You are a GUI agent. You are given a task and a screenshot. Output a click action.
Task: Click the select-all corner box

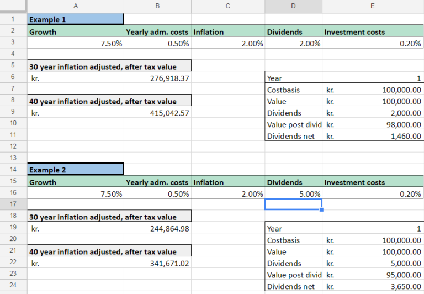pos(13,6)
